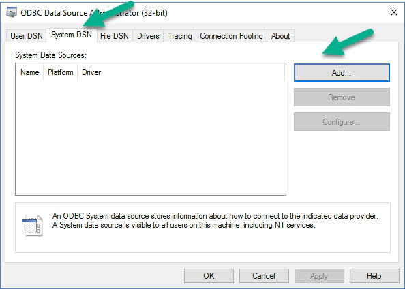This screenshot has height=289, width=405.
Task: Sort by the Driver column header
Action: pyautogui.click(x=91, y=72)
